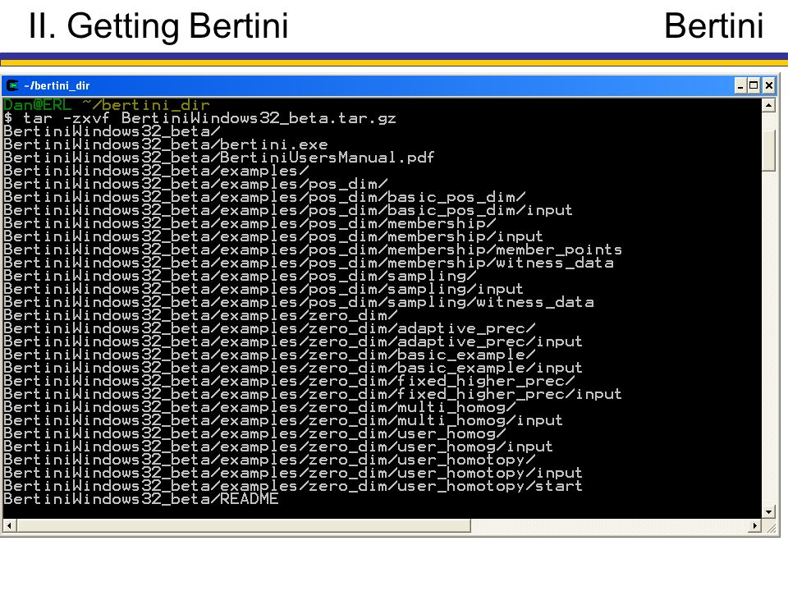Click the line ending membership/witness_data

tap(309, 263)
